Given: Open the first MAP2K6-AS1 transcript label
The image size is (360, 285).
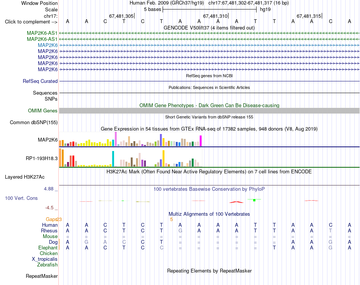Looking at the screenshot, I should [42, 33].
